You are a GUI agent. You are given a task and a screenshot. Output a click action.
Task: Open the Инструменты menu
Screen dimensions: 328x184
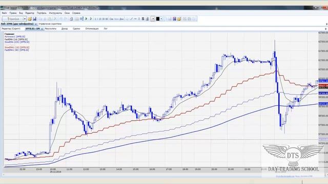coord(55,13)
